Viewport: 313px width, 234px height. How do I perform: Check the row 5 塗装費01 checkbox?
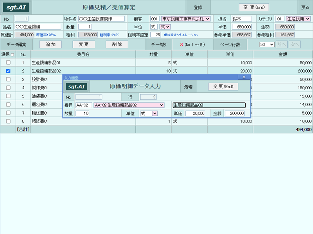(8, 96)
